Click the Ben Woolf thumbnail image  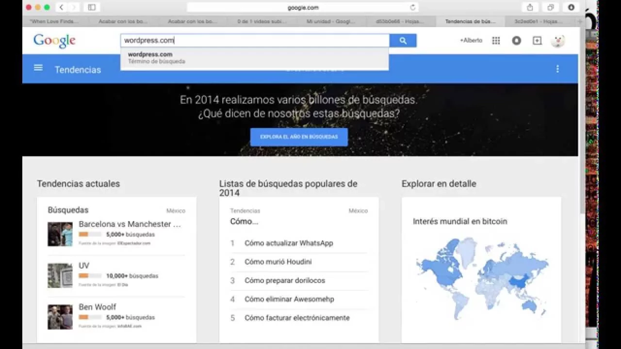60,317
